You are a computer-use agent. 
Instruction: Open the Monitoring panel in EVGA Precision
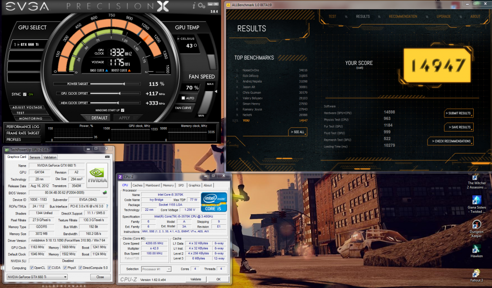click(30, 119)
